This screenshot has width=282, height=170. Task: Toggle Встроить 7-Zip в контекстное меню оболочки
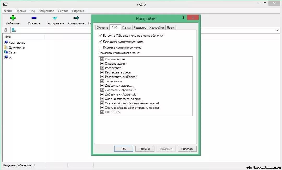coord(100,36)
